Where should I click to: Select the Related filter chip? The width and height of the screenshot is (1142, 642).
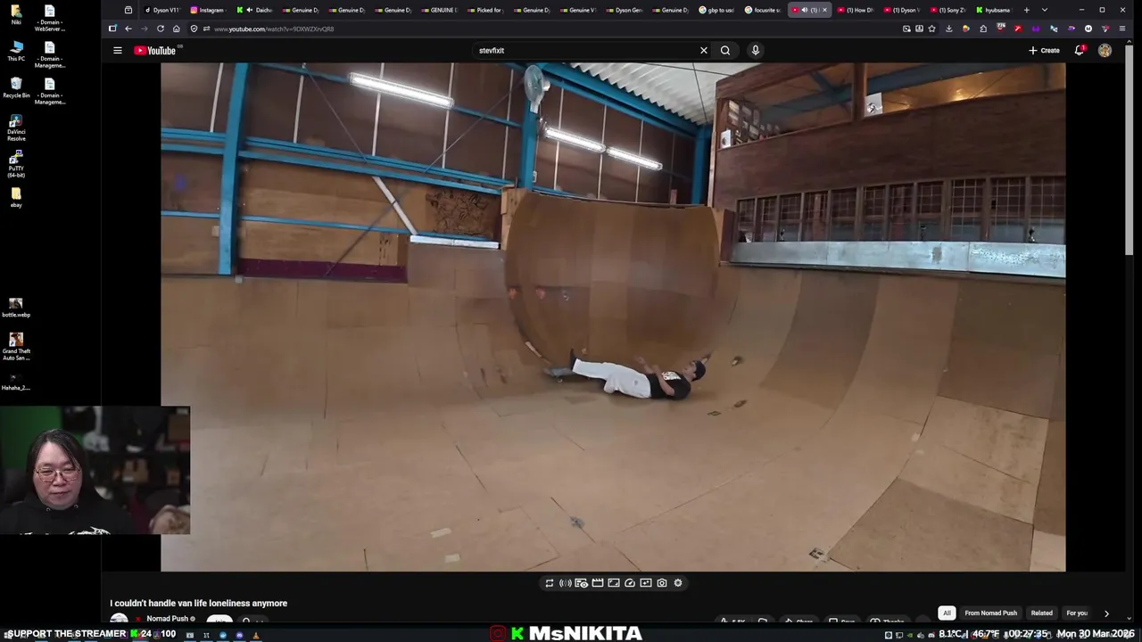pyautogui.click(x=1041, y=613)
